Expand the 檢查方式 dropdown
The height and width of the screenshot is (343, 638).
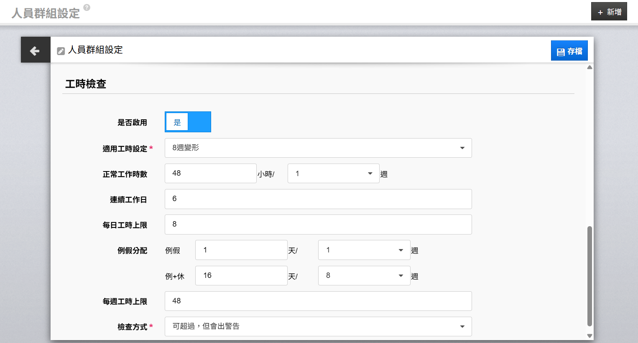[318, 326]
